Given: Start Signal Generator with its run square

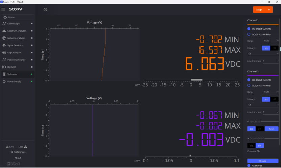Looking at the screenshot, I should (x=32, y=45).
